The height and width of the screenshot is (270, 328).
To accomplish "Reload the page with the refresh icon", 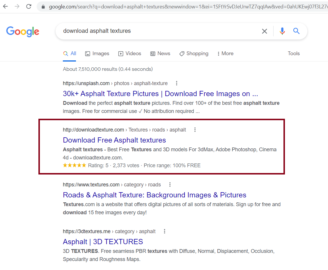I will (x=29, y=6).
